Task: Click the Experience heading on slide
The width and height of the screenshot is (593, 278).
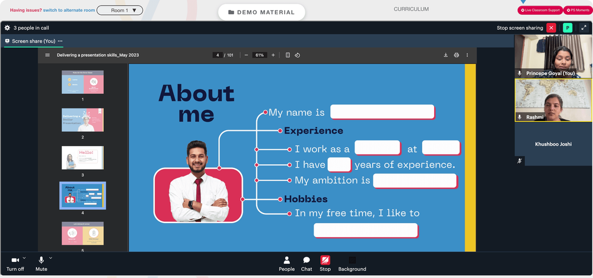Action: [x=314, y=131]
